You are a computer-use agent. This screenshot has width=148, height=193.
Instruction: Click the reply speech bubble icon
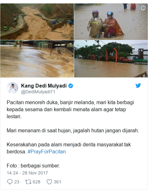click(x=10, y=182)
